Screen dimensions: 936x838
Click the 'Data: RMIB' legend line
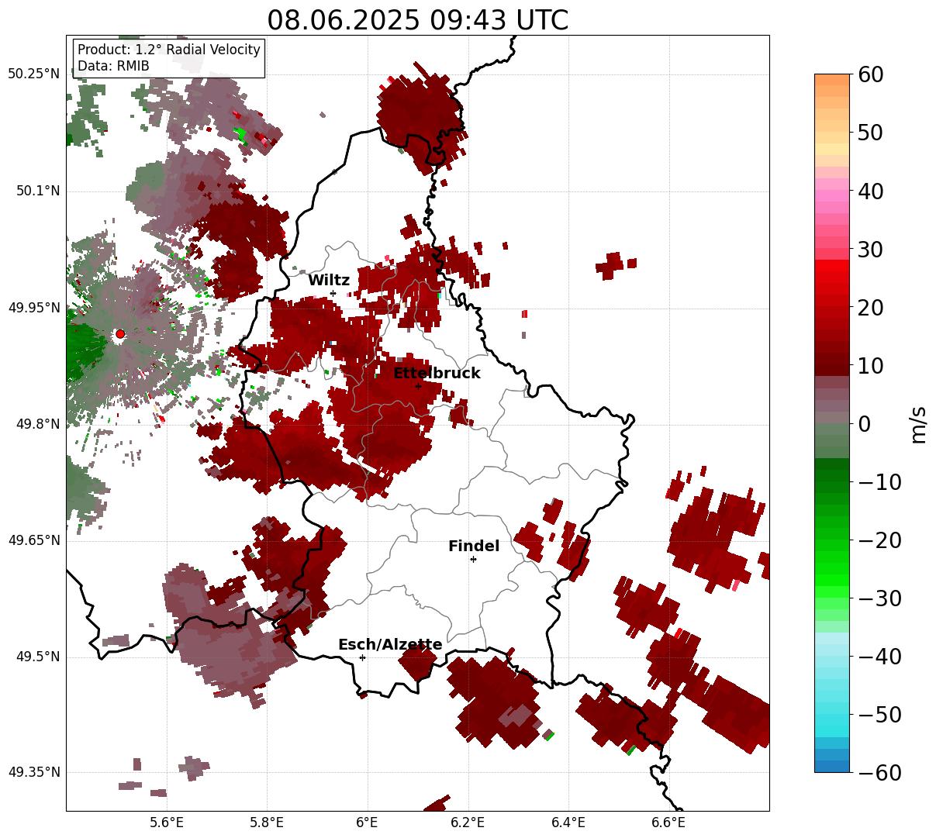(113, 66)
